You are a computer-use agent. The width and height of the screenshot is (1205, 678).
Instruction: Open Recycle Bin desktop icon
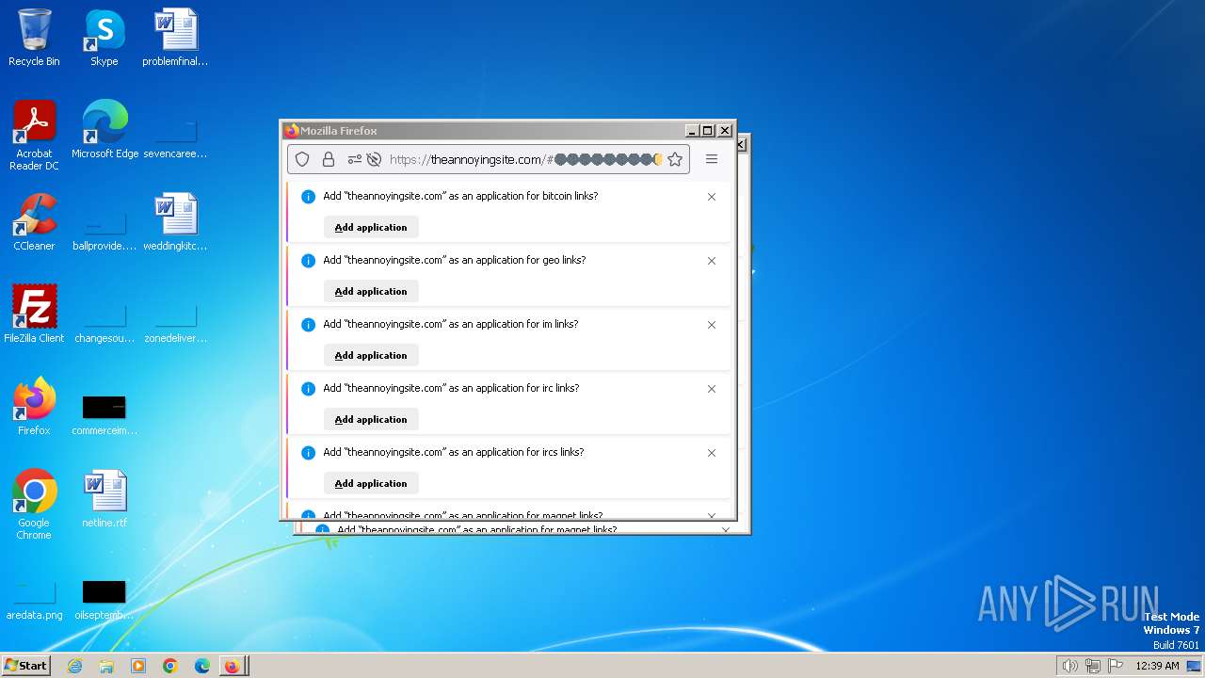click(x=34, y=38)
